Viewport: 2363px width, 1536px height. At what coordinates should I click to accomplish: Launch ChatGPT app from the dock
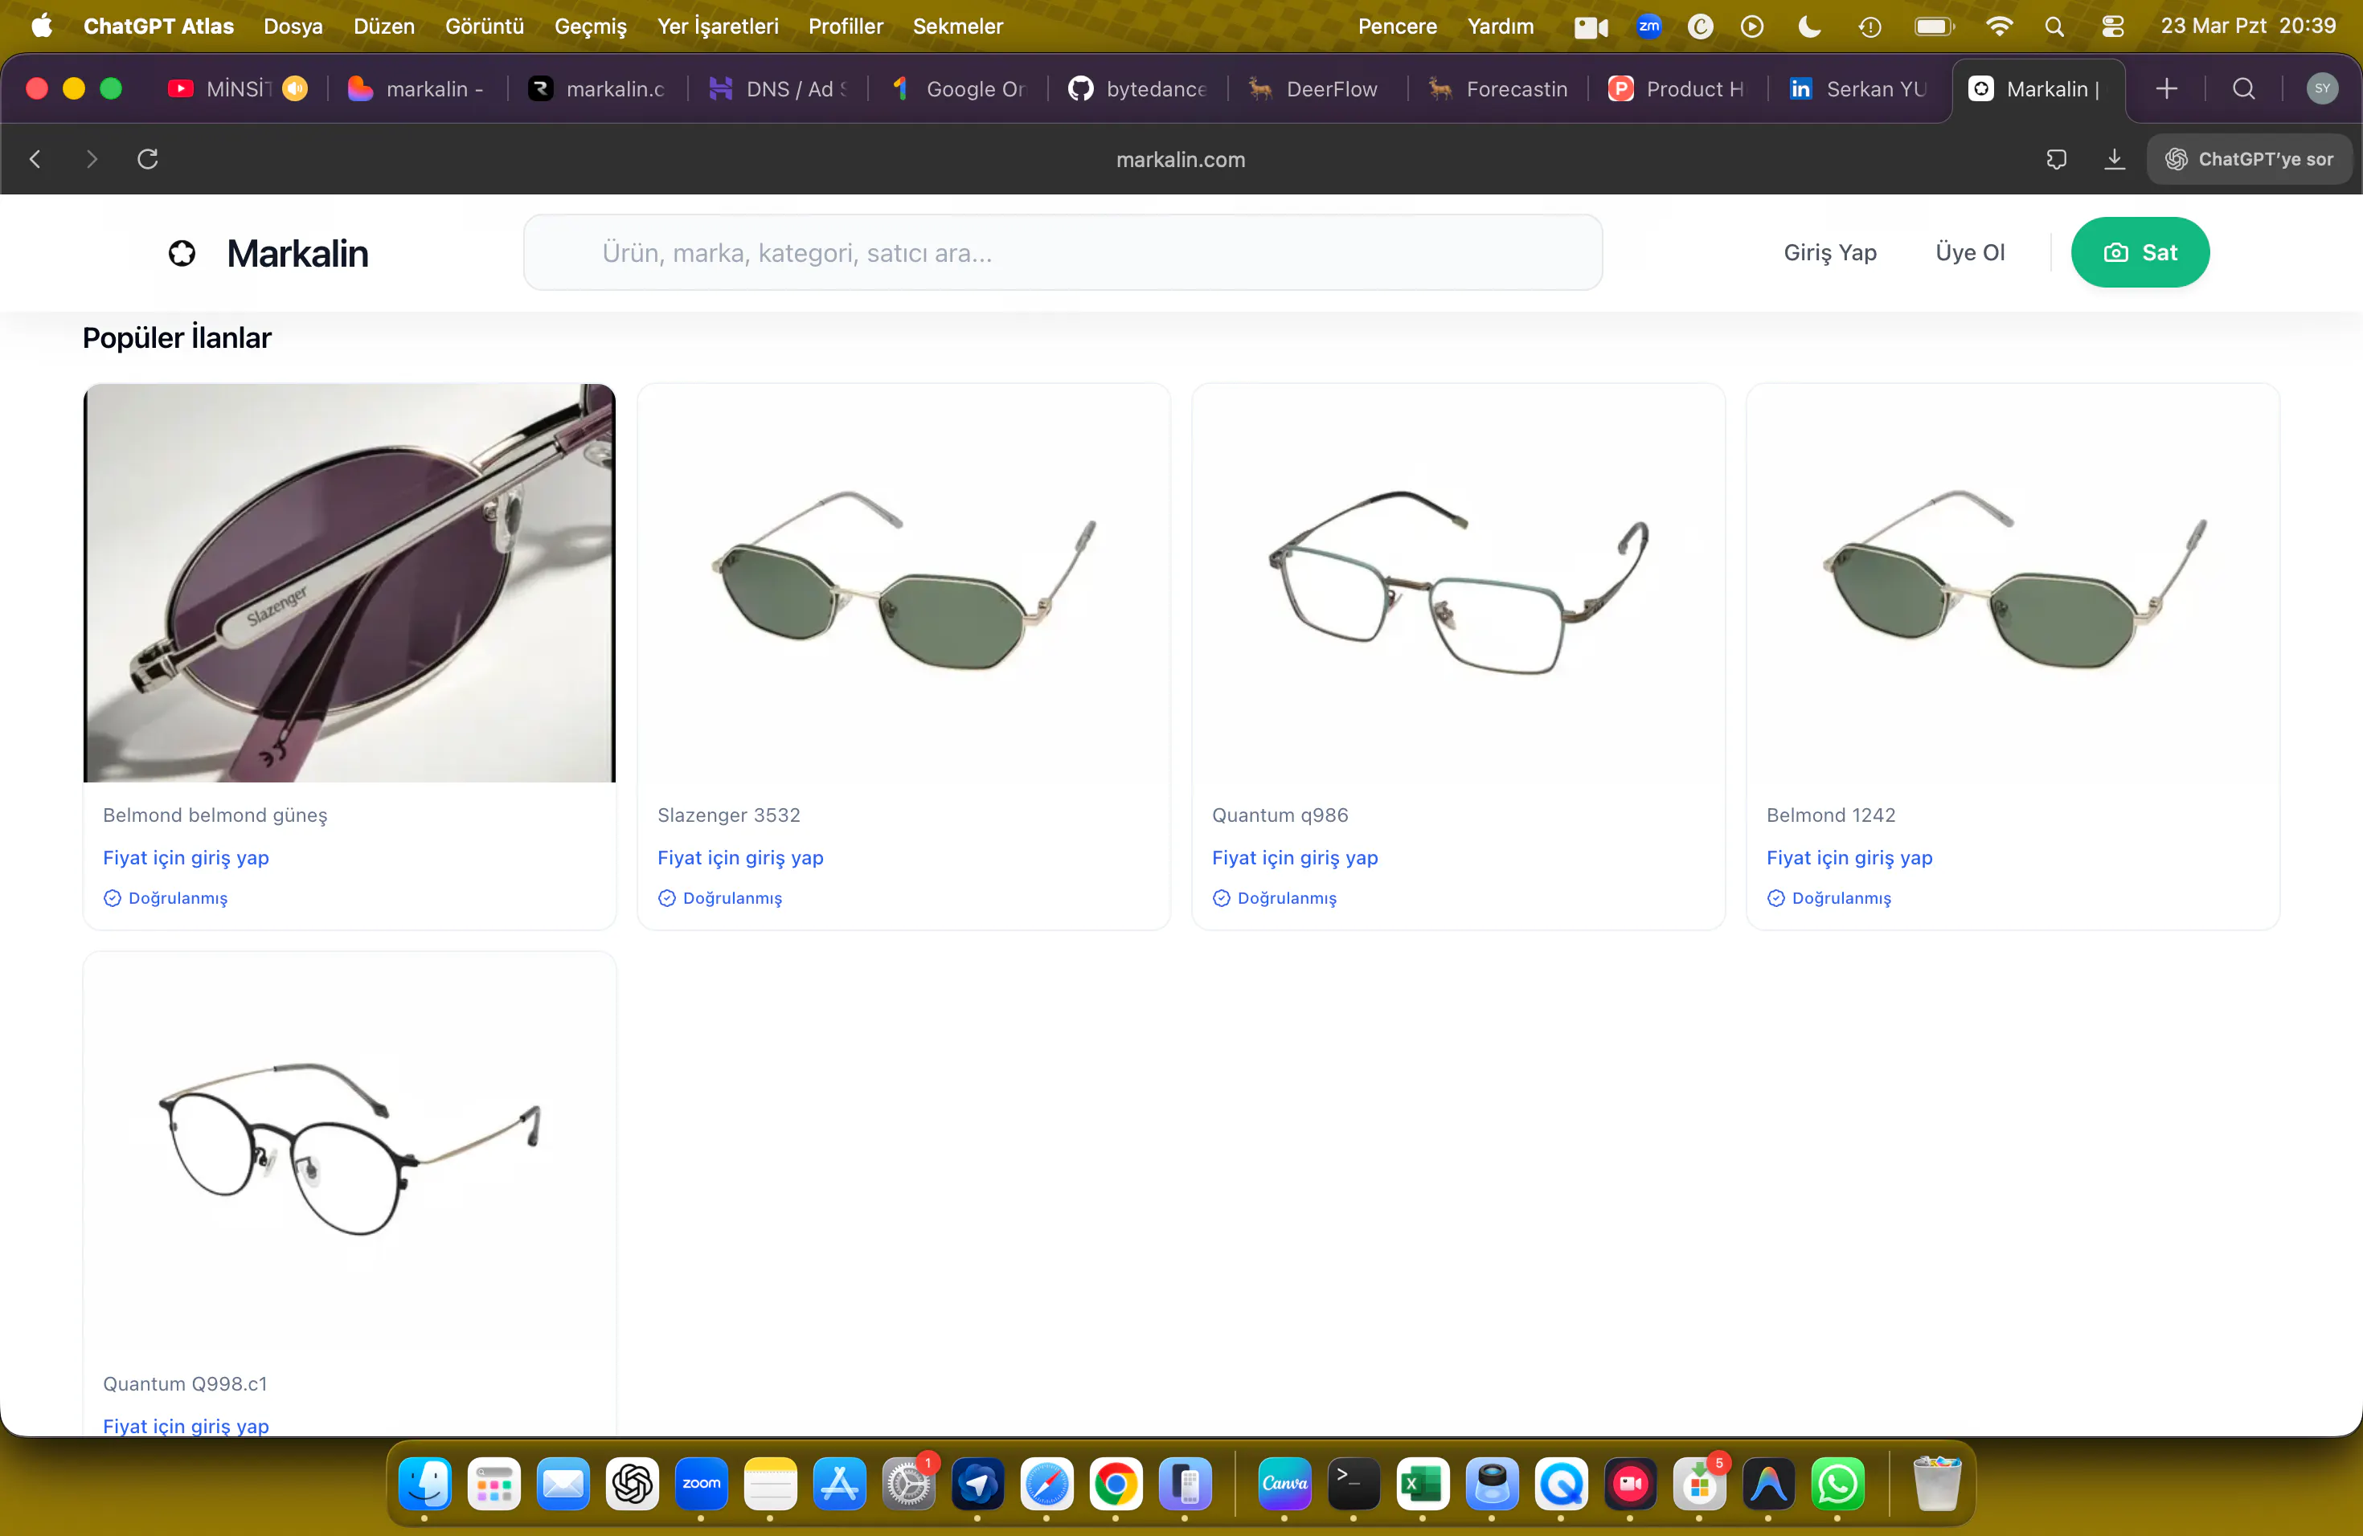[x=633, y=1485]
